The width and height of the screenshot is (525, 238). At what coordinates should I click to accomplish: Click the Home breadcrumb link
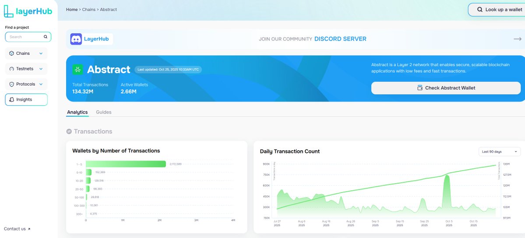[x=71, y=9]
